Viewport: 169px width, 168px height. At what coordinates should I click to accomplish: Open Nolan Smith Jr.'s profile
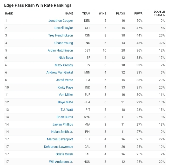point(62,132)
